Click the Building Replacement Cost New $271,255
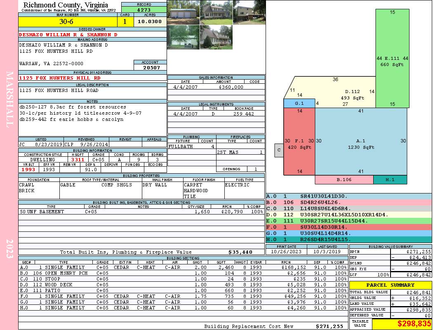The height and width of the screenshot is (330, 433). 329,326
